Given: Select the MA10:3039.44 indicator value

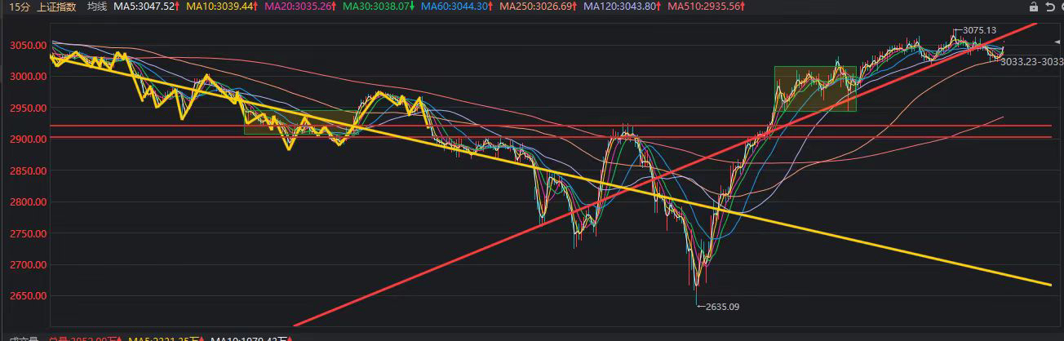Looking at the screenshot, I should click(x=220, y=7).
